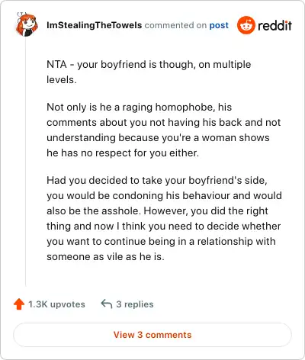Open ImStealingTheTowels' avatar image
This screenshot has height=360, width=305.
click(x=27, y=24)
